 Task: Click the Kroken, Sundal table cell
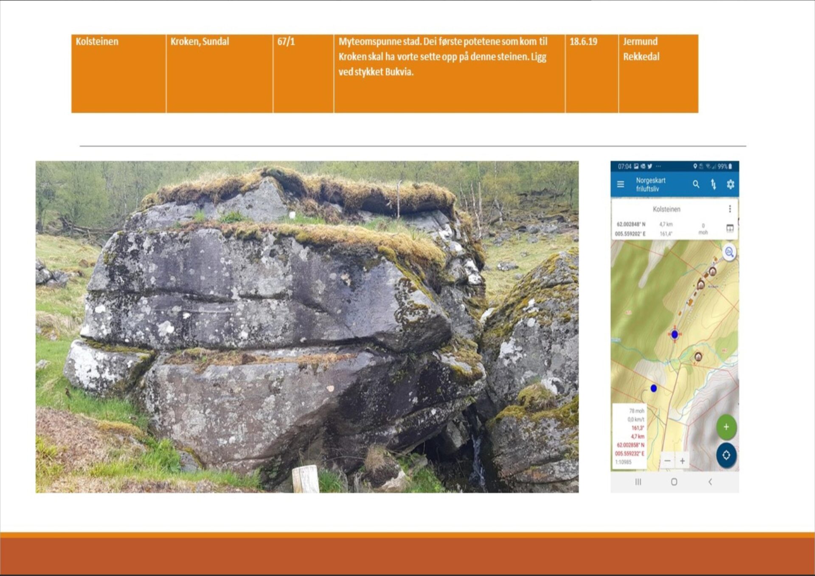(219, 73)
